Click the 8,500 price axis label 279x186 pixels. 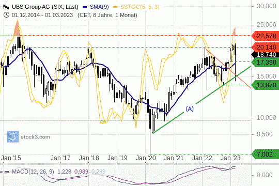(265, 134)
